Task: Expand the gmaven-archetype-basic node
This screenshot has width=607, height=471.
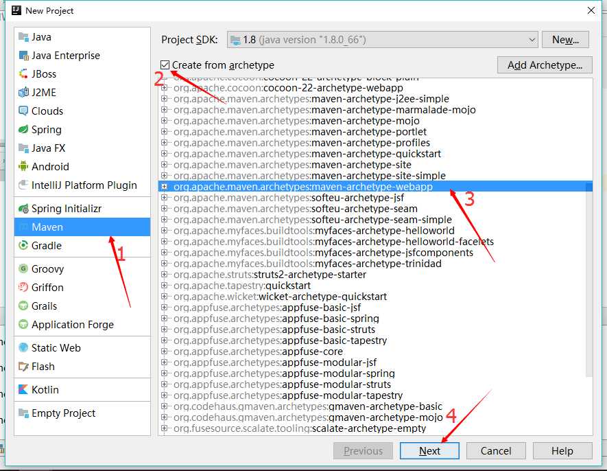Action: (x=164, y=406)
